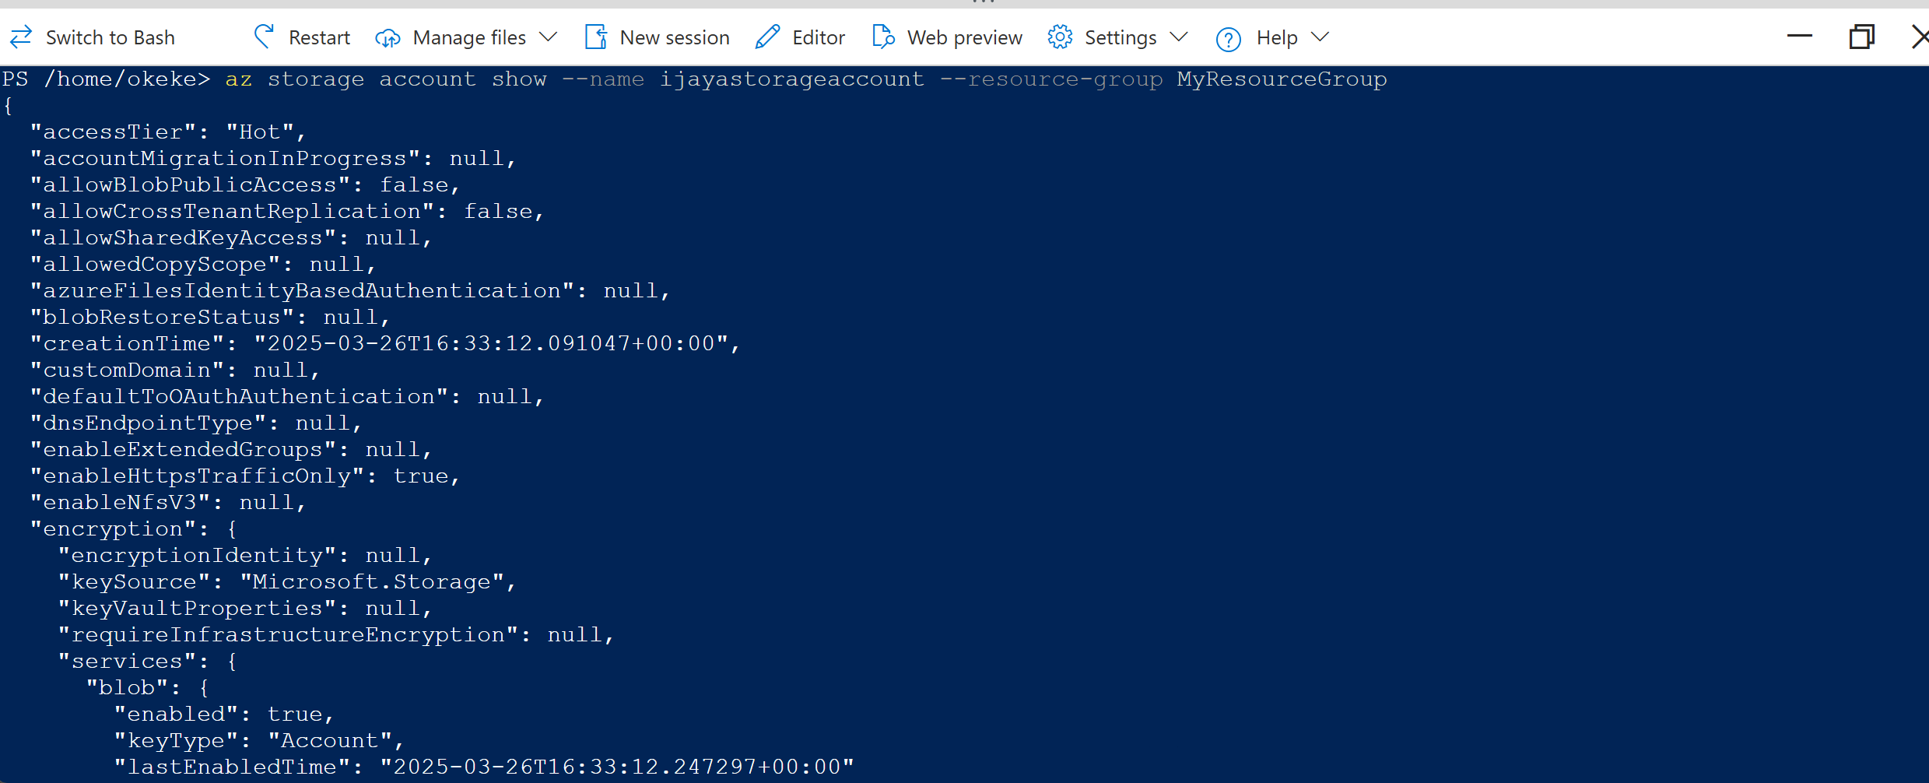This screenshot has height=783, width=1929.
Task: Expand the Settings dropdown chevron
Action: pyautogui.click(x=1179, y=37)
